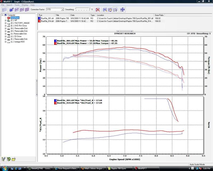Switch to the RetailQ(TM) taskbar window
This screenshot has height=171, width=213.
(40, 168)
